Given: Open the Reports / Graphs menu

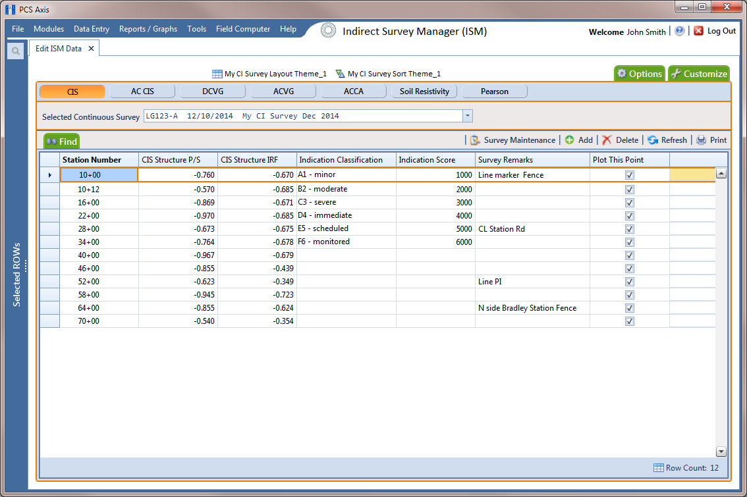Looking at the screenshot, I should [x=148, y=29].
